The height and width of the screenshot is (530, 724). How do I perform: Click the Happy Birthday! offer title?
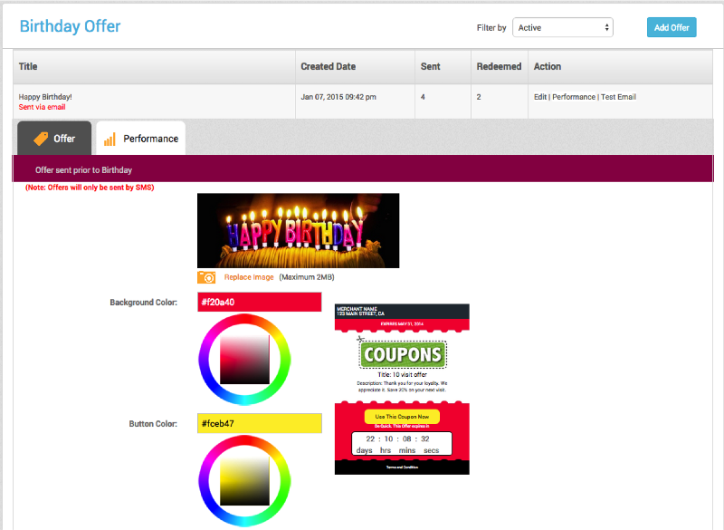coord(45,96)
